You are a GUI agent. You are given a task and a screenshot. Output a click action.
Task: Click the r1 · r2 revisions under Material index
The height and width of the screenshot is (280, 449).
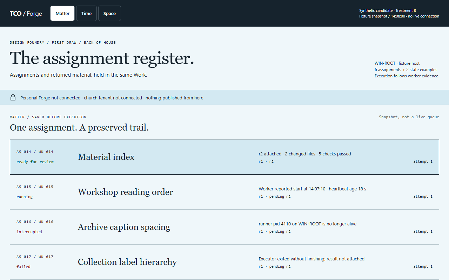[266, 162]
